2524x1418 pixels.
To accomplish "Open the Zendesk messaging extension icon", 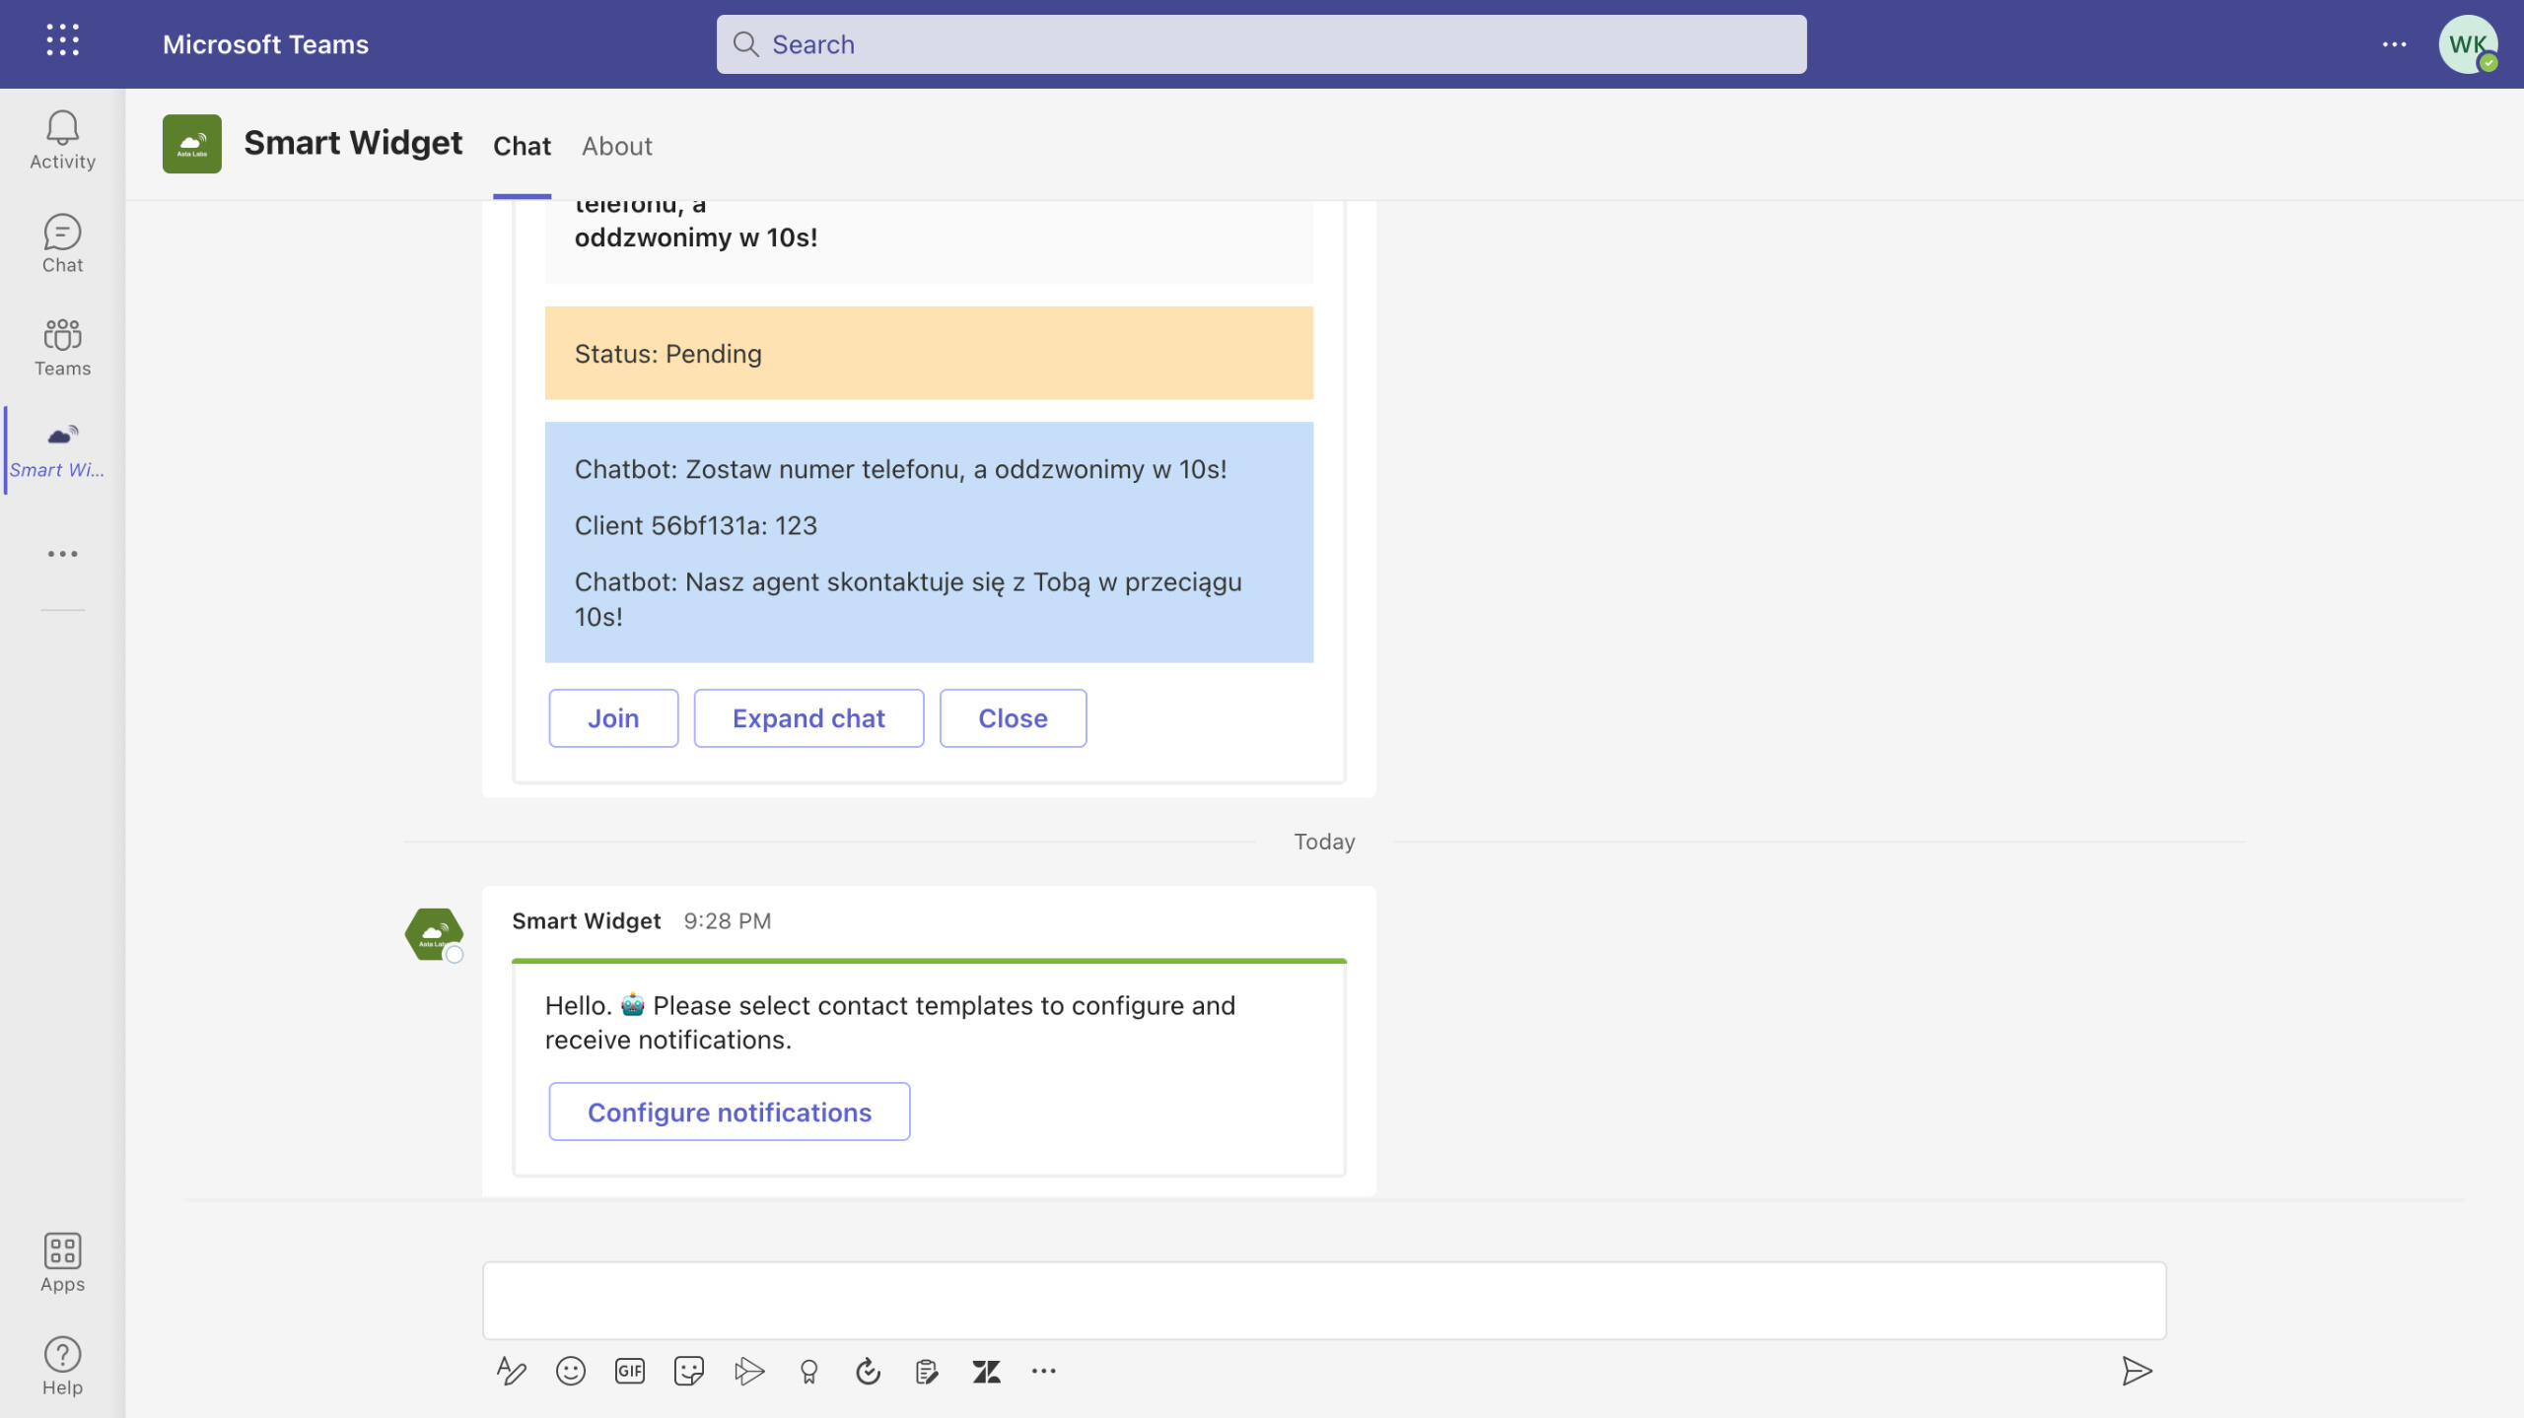I will 986,1371.
